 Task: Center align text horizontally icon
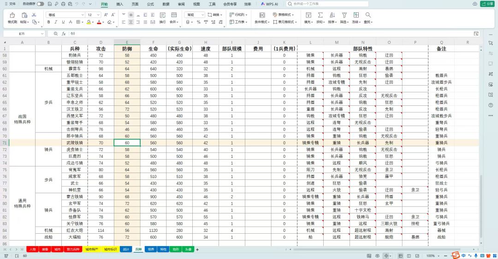(131, 22)
